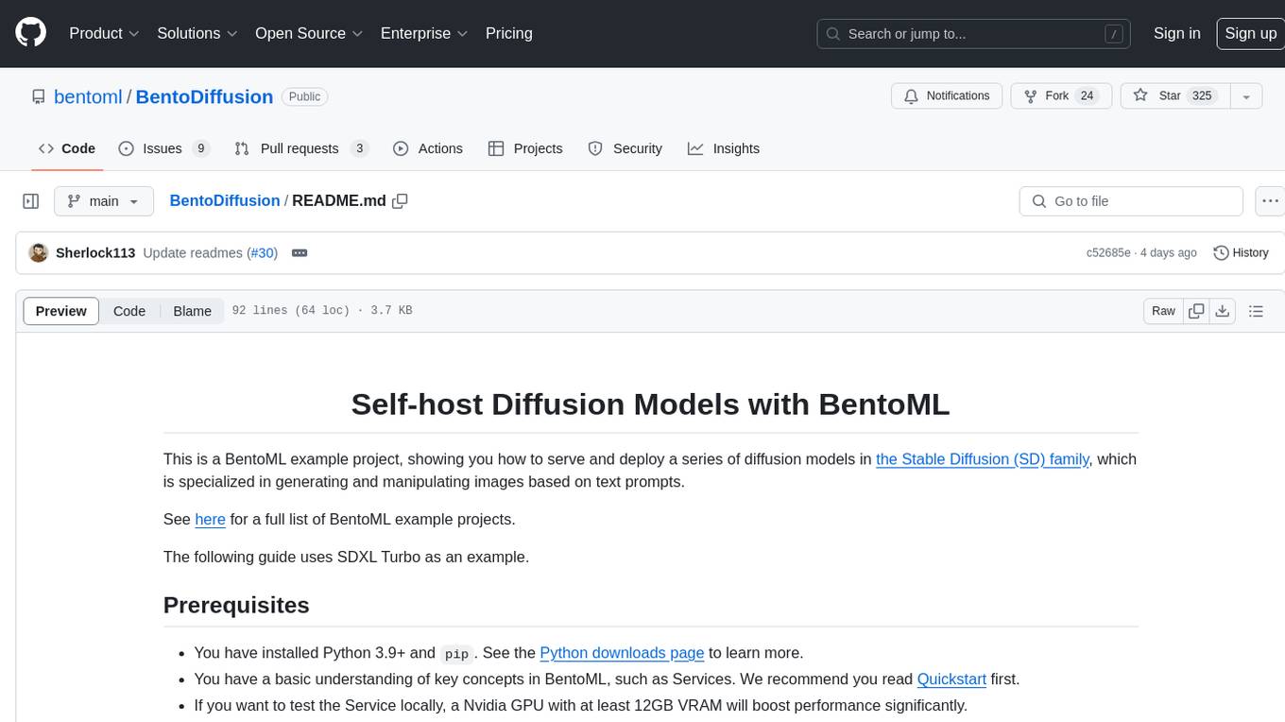View the file History

coord(1241,253)
